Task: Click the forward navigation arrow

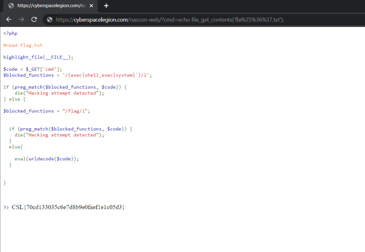Action: (x=21, y=20)
